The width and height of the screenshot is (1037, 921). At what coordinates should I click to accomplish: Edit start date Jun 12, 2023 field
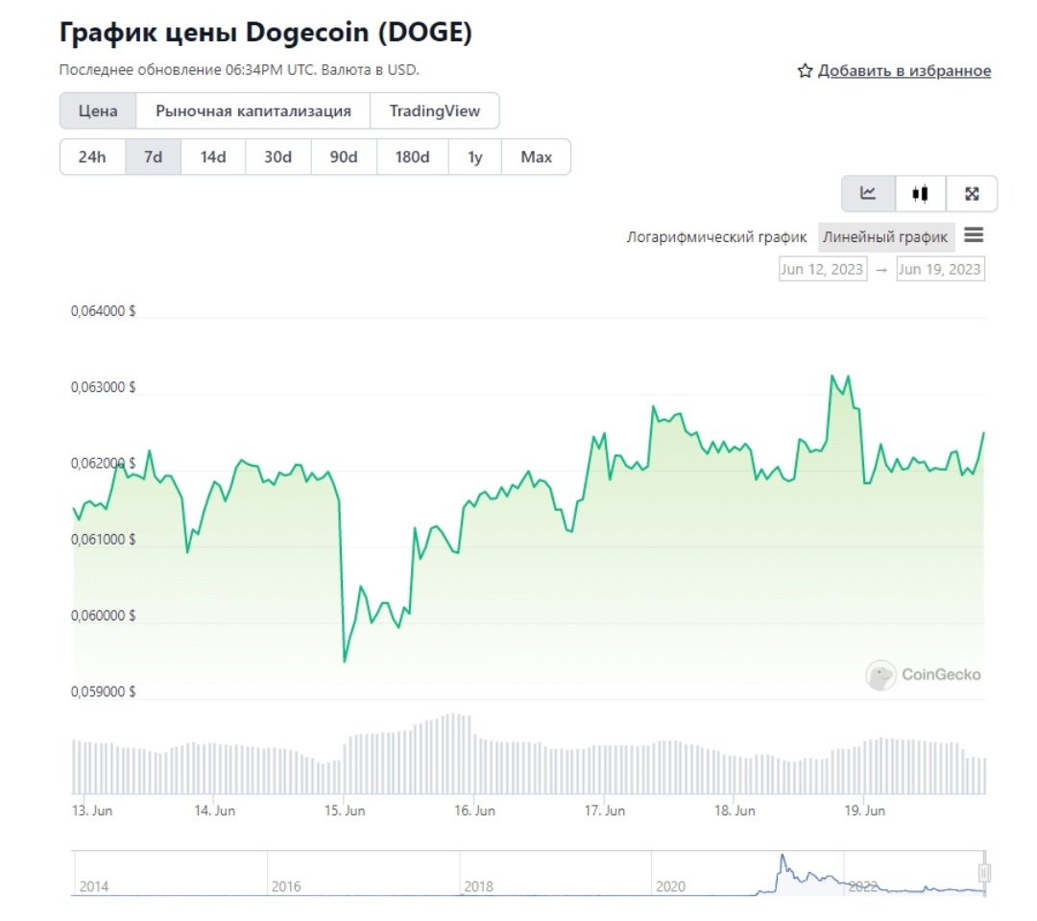tap(823, 269)
